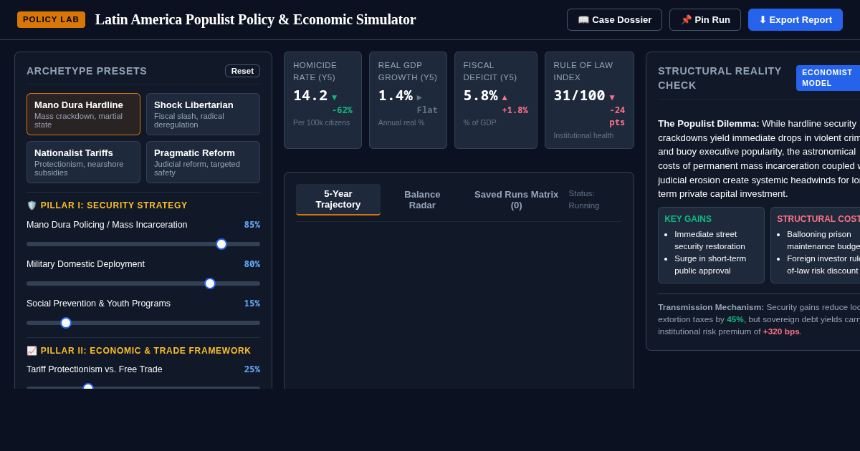Pick the Pragmatic Reform preset
860x451 pixels.
point(203,162)
